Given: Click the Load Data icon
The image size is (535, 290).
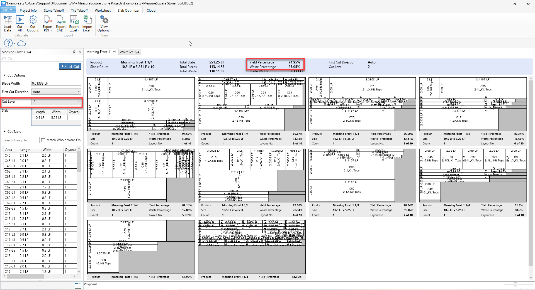Looking at the screenshot, I should (x=8, y=20).
